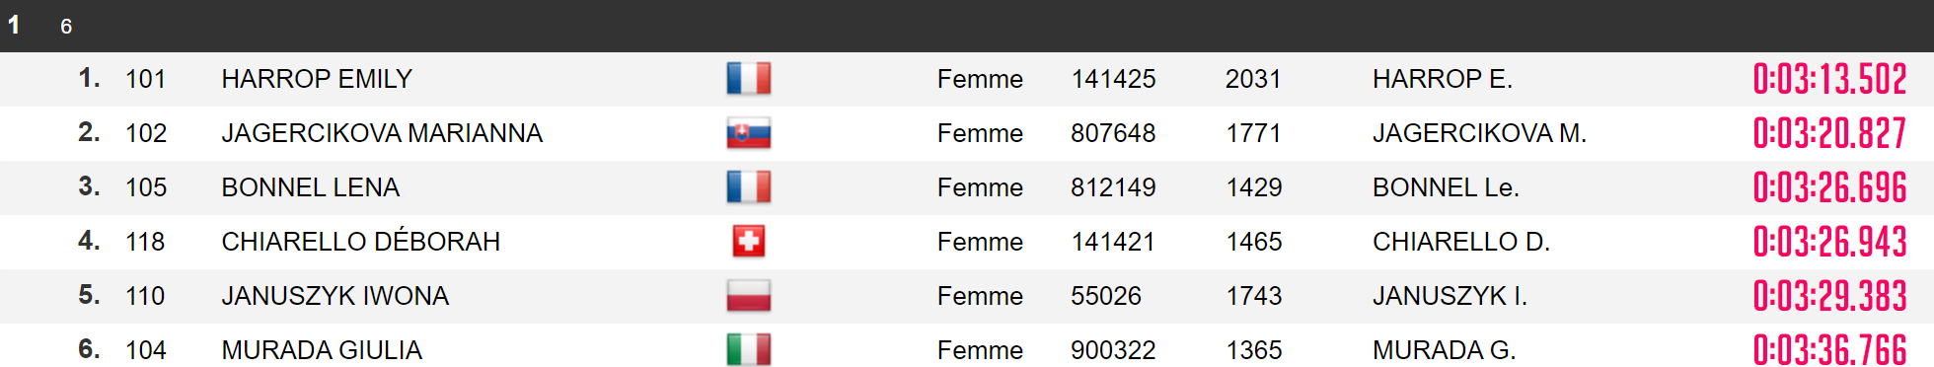Click the Italian flag beside Murada Giulia
The height and width of the screenshot is (367, 1934).
pyautogui.click(x=749, y=350)
